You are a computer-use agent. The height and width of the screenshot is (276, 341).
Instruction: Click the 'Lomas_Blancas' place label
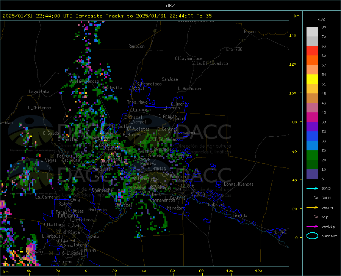[x=239, y=184]
